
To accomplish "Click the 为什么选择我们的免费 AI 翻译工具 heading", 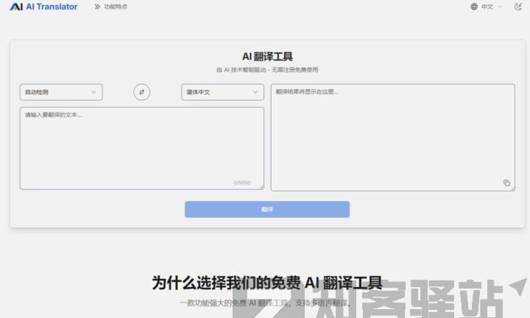I will click(267, 283).
